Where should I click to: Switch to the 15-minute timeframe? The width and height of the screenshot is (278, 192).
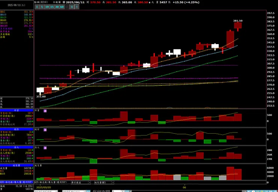(x=52, y=7)
